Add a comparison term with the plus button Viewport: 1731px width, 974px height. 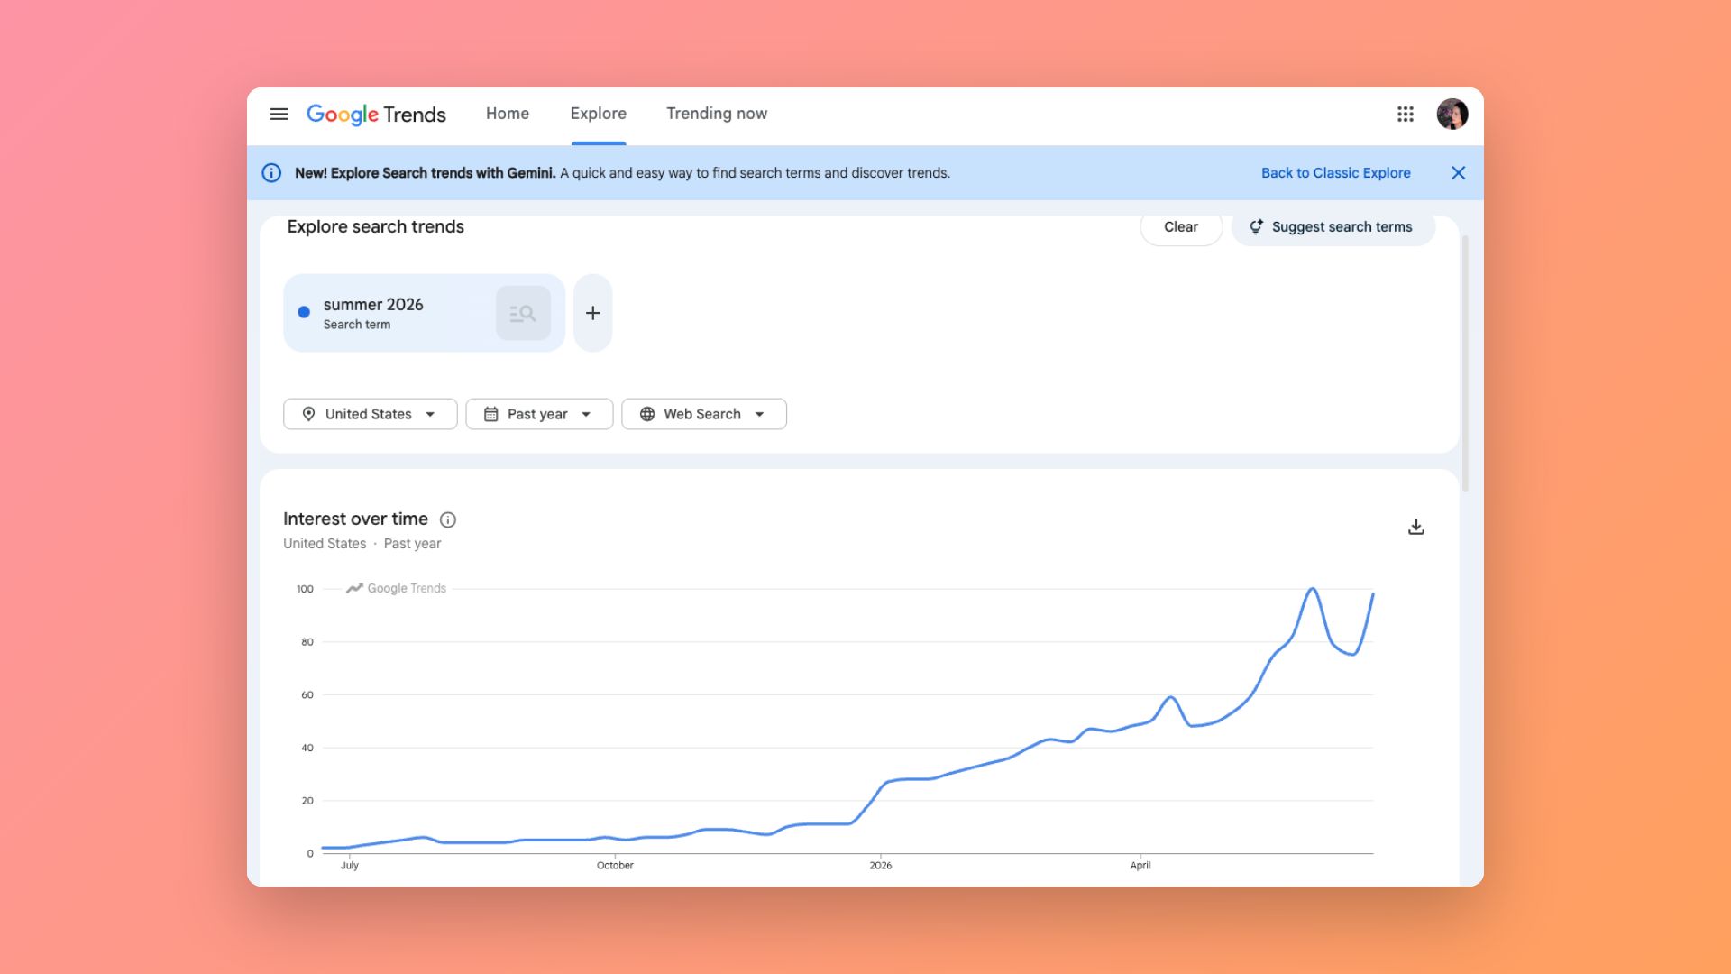tap(592, 313)
